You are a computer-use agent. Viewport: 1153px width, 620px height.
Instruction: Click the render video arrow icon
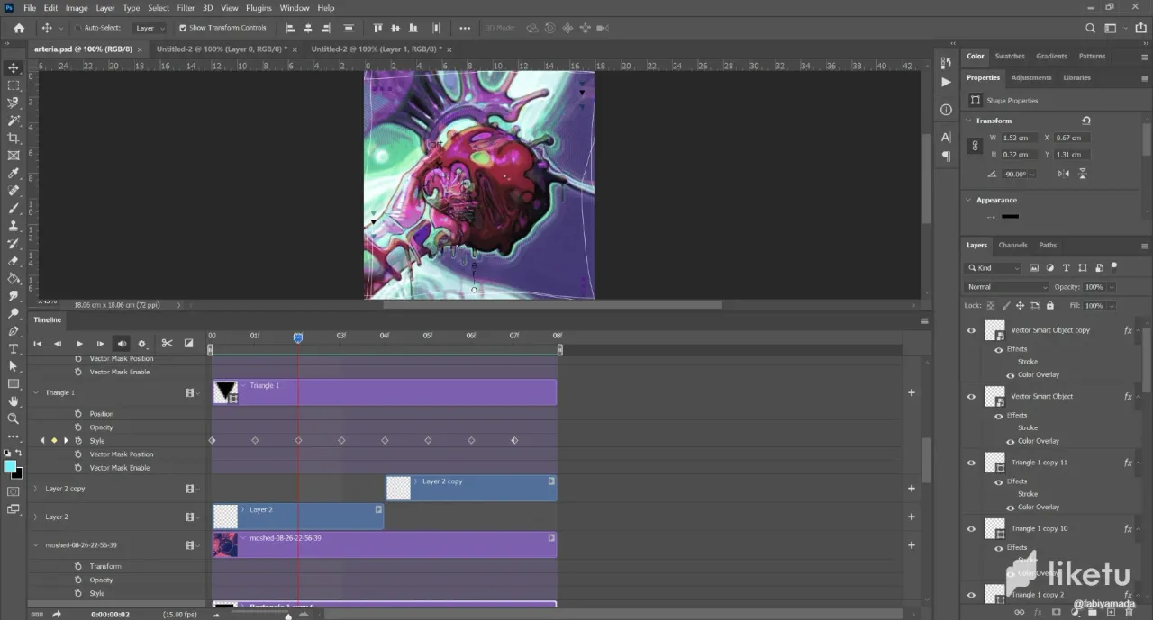click(x=56, y=614)
